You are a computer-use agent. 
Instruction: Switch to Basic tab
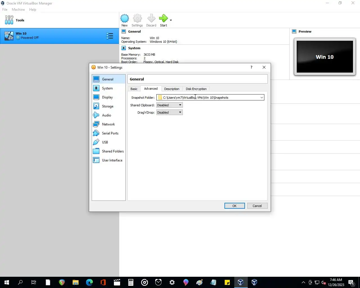134,89
